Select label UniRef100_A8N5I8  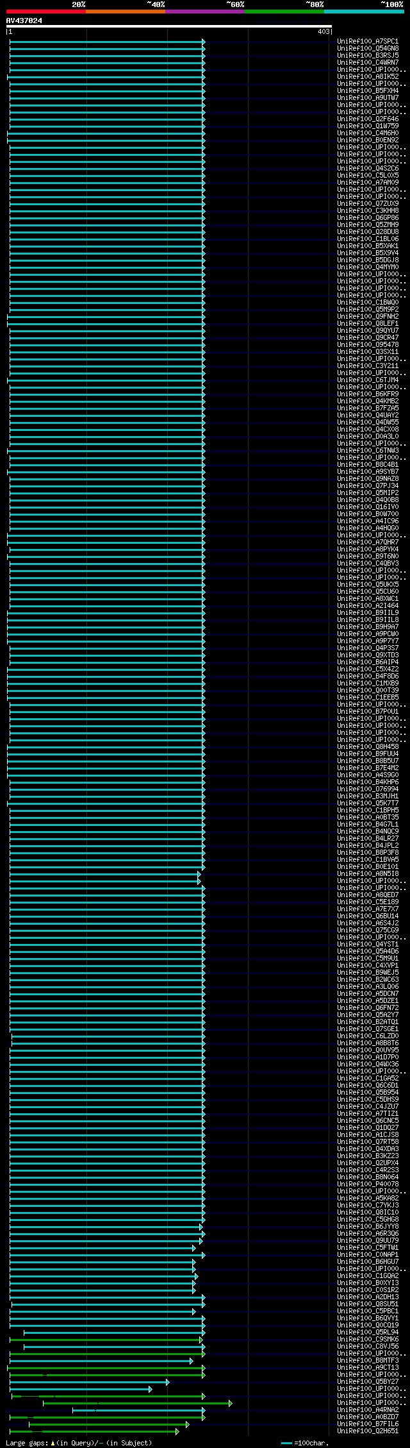(x=368, y=873)
